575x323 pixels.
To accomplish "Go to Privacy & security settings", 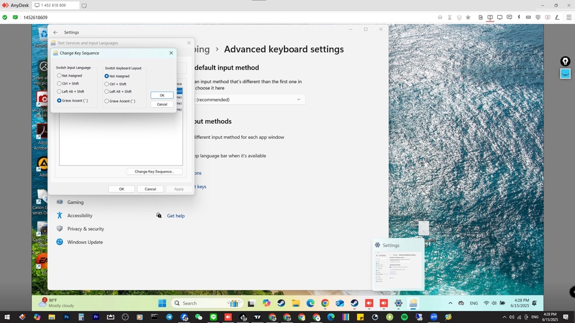I will pos(86,229).
